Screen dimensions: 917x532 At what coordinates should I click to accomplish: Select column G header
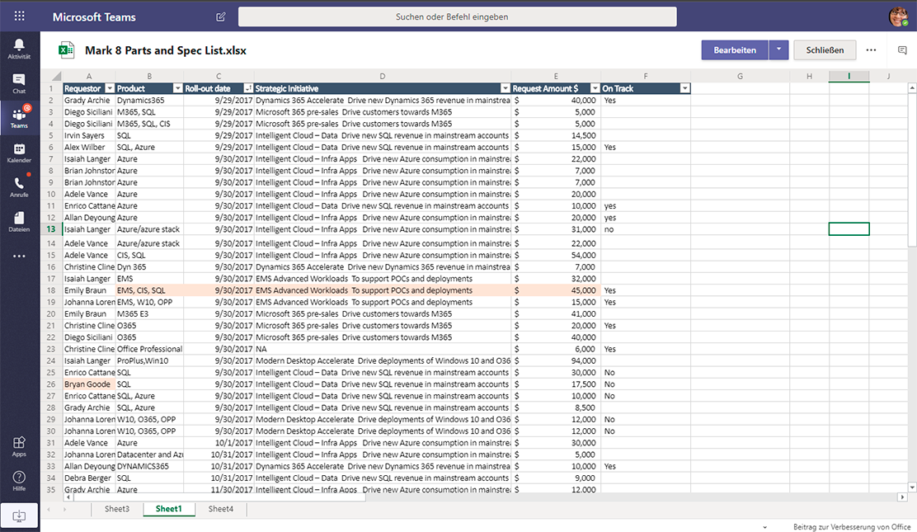[741, 76]
